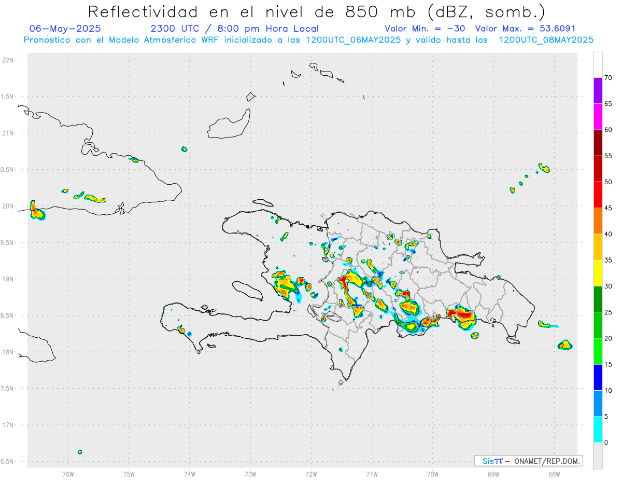Click the colorbar value '40'

click(x=609, y=234)
